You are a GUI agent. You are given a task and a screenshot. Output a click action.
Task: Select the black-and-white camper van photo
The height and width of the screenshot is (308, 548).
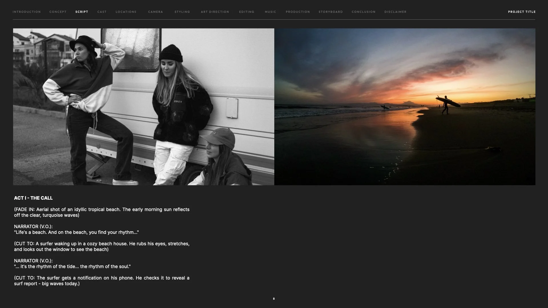[144, 107]
